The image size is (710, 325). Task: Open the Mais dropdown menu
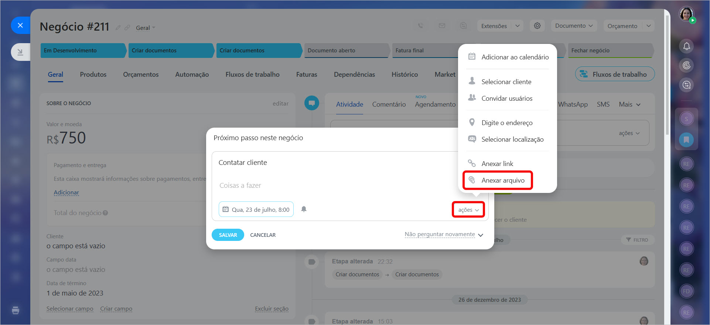coord(629,104)
